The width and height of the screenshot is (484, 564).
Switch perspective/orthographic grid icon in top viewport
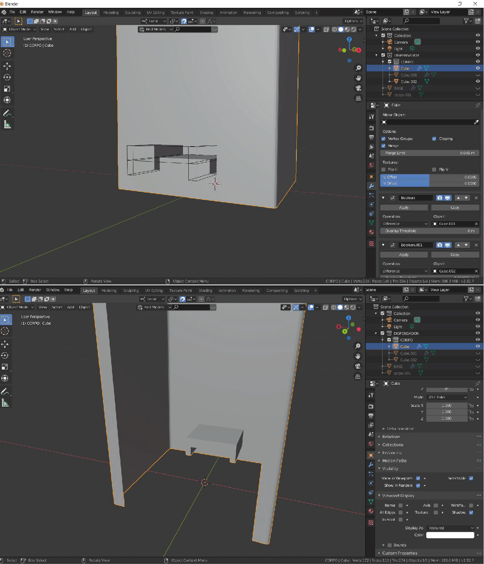[358, 99]
